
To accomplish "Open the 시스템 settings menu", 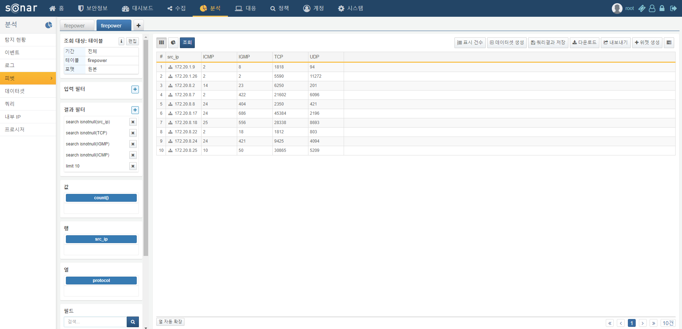I will [x=350, y=8].
